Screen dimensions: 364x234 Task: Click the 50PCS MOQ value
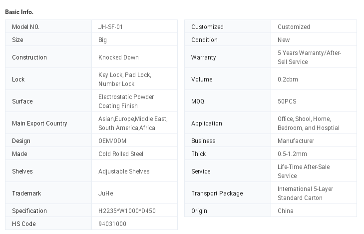tap(287, 101)
